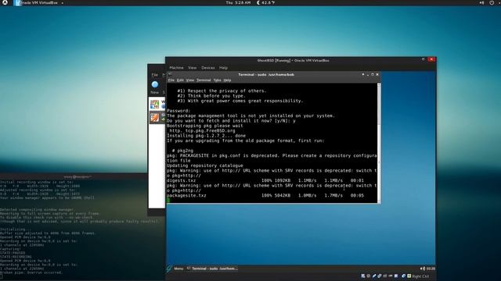Click the 'Password:' line in terminal
Screen dimensions: 501x281
click(x=178, y=111)
